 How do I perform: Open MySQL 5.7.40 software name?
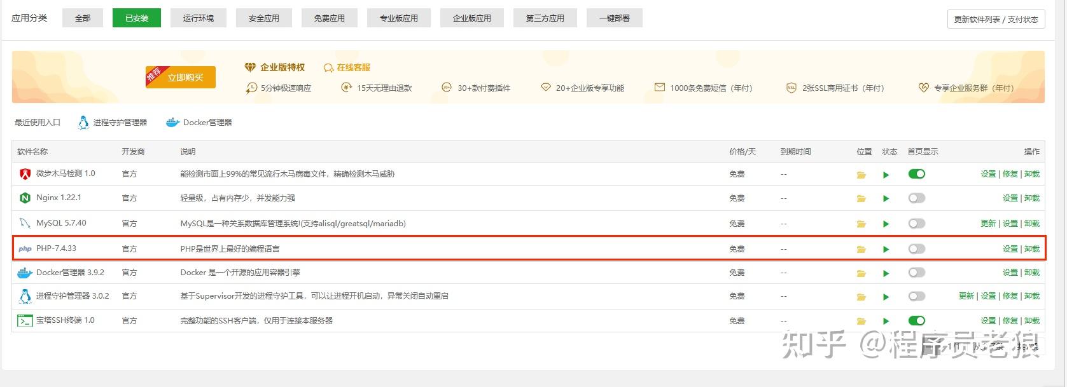(x=61, y=223)
